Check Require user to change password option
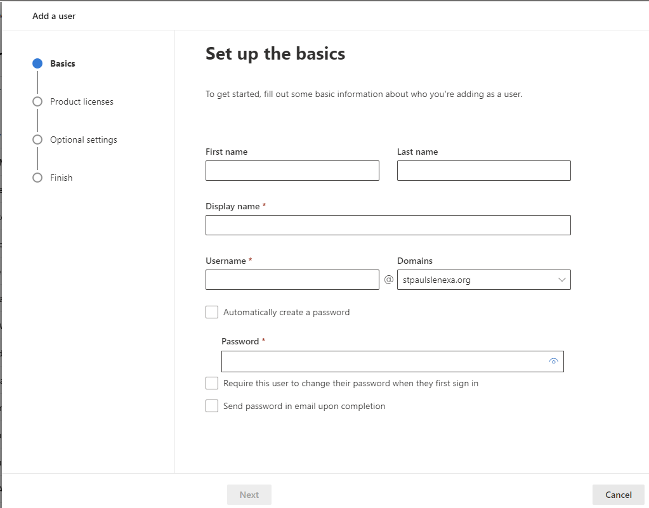Screen dimensions: 649x508 (x=212, y=383)
